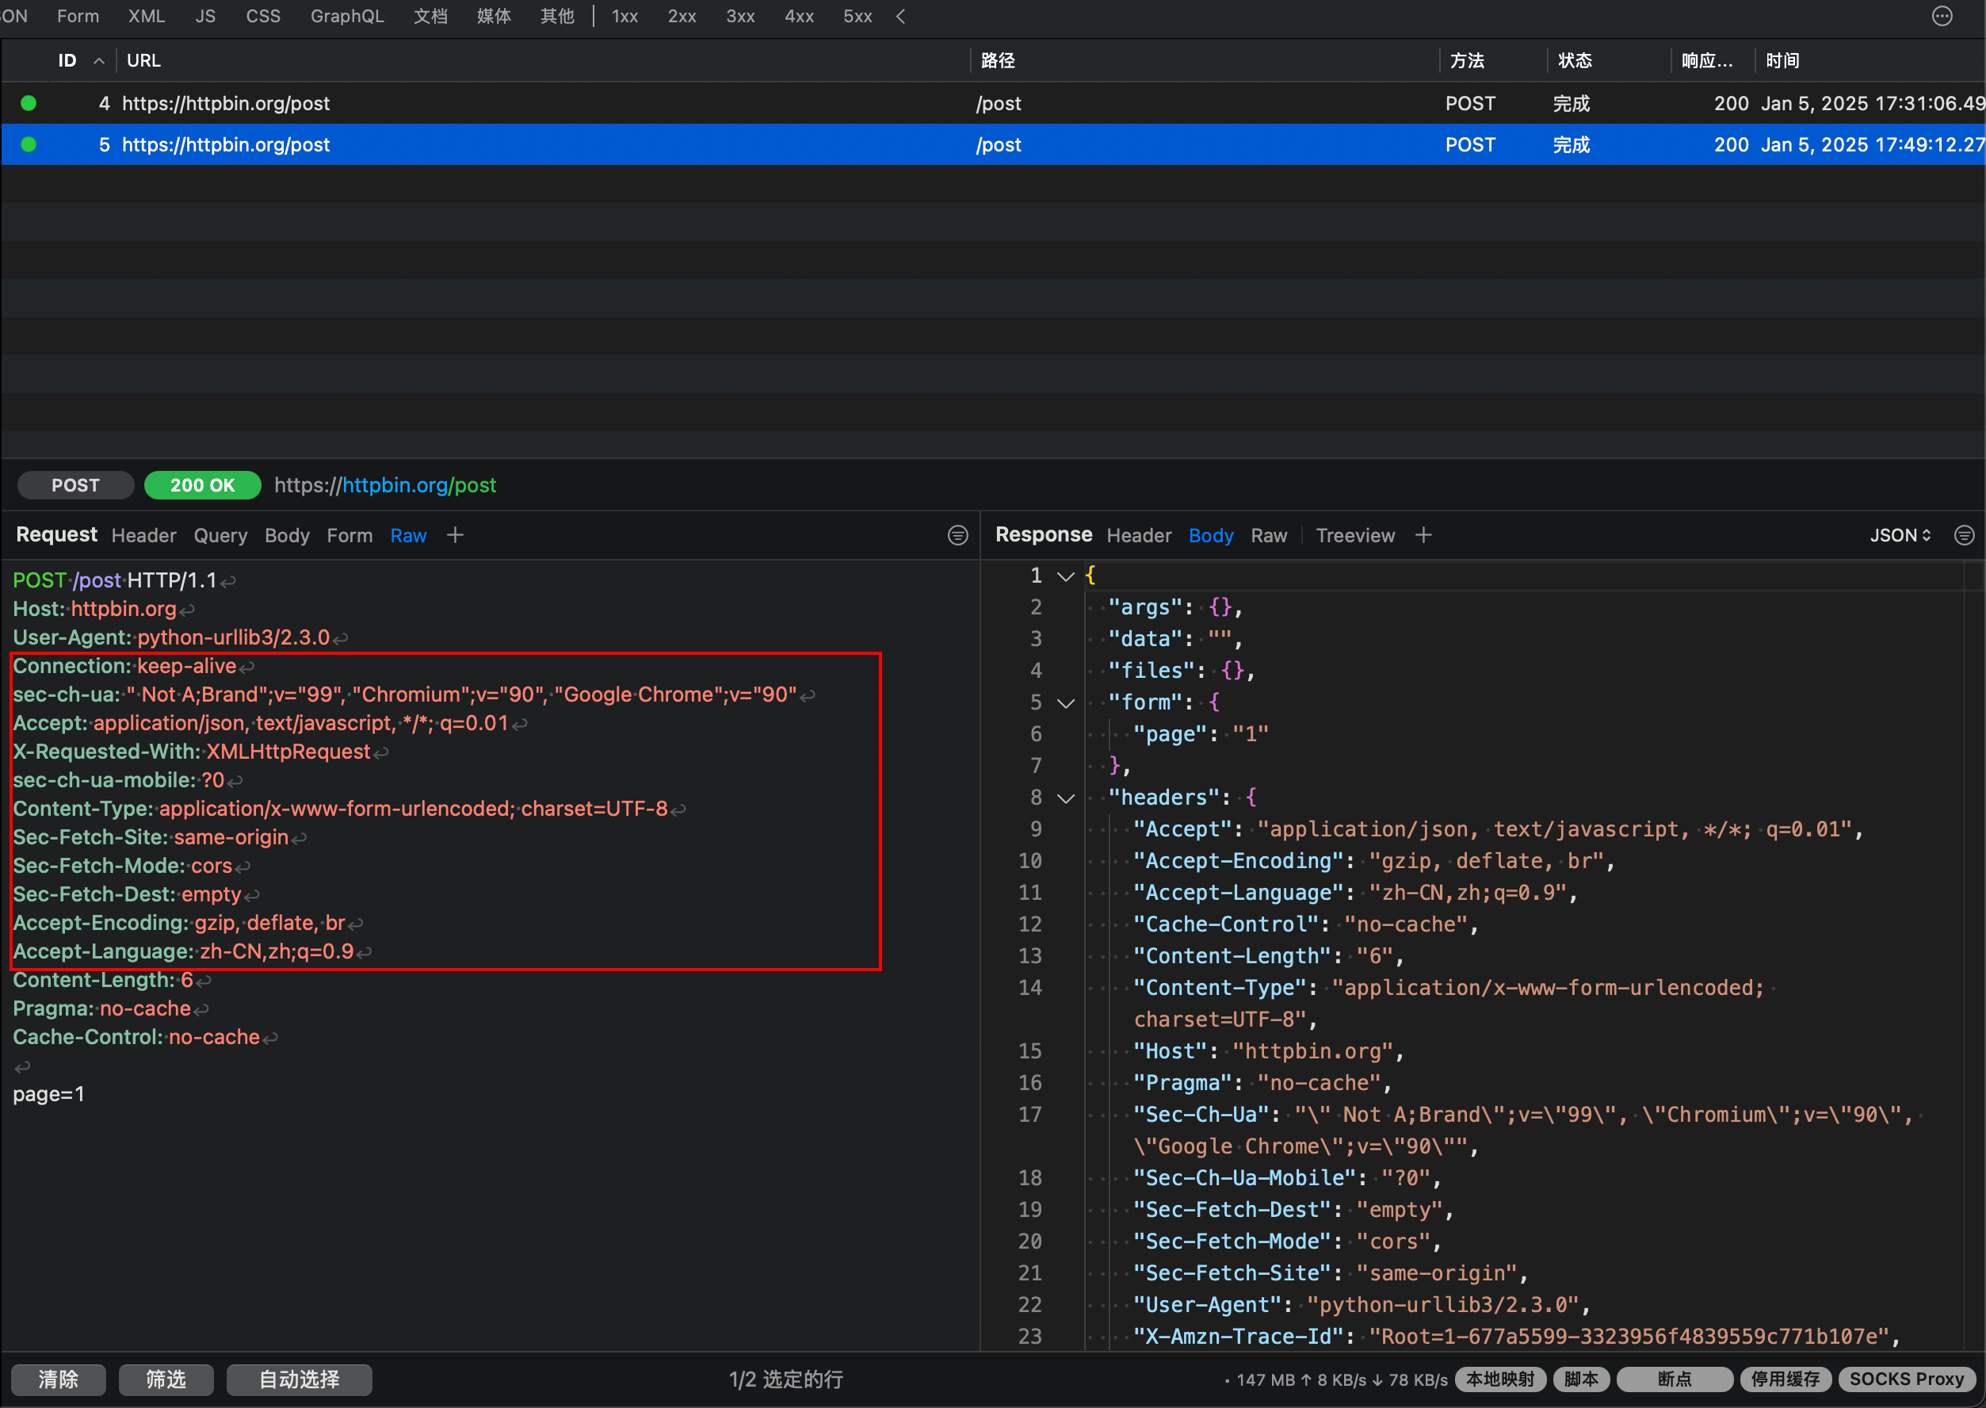The image size is (1986, 1408).
Task: Click green status dot of request 4
Action: pyautogui.click(x=29, y=103)
